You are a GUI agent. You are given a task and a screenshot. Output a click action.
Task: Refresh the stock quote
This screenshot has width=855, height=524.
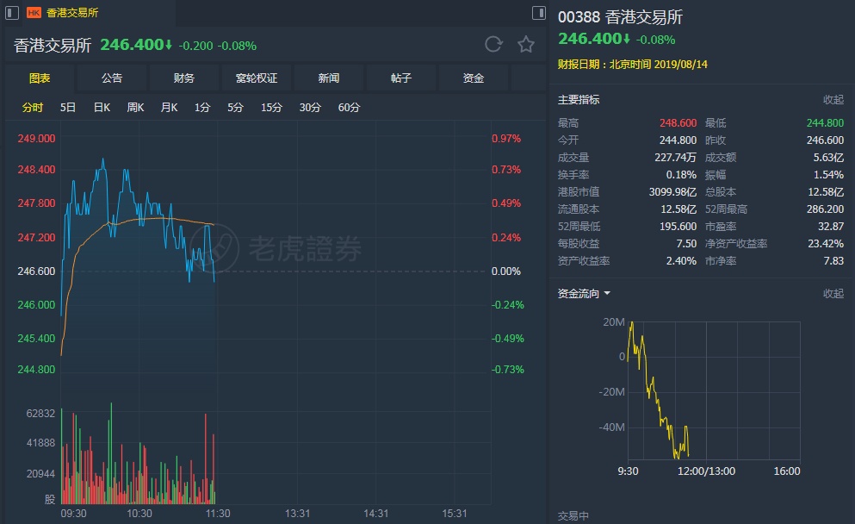click(493, 45)
